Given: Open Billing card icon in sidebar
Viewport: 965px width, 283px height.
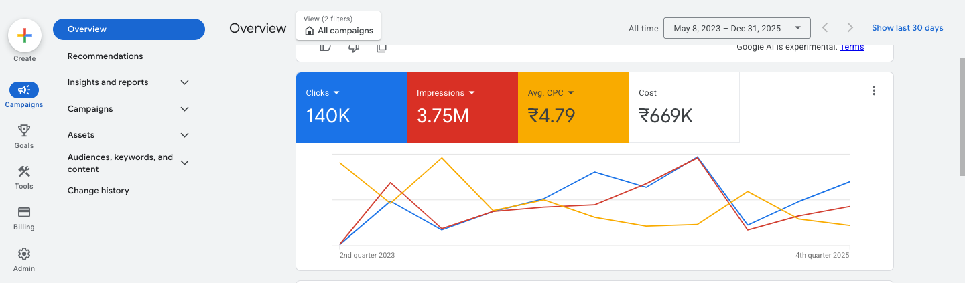Looking at the screenshot, I should [24, 212].
